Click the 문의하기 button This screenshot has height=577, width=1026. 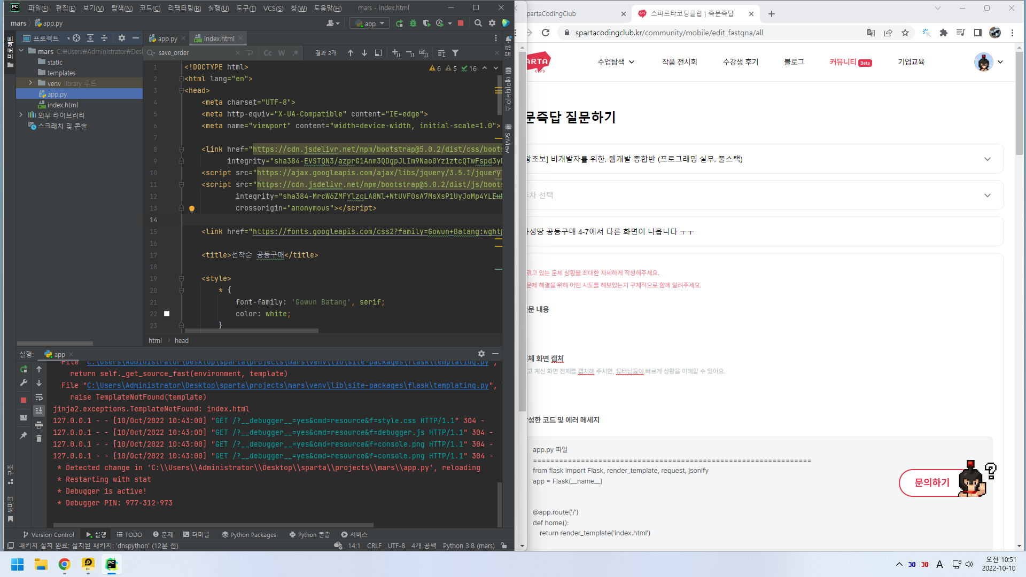pyautogui.click(x=931, y=482)
